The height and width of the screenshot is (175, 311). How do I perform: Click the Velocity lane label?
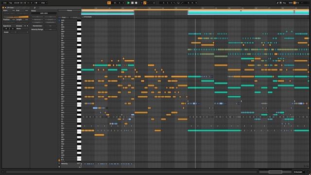65,164
